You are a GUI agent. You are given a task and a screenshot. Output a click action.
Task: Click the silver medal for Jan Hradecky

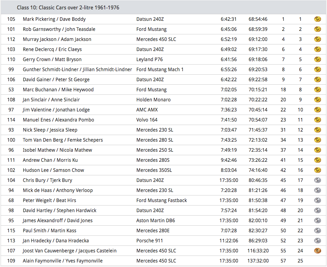[x=317, y=241]
